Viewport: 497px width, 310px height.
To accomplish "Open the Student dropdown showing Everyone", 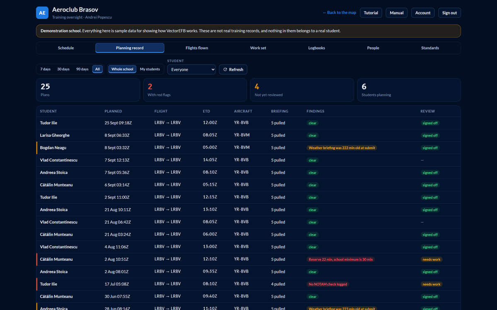I will 192,69.
